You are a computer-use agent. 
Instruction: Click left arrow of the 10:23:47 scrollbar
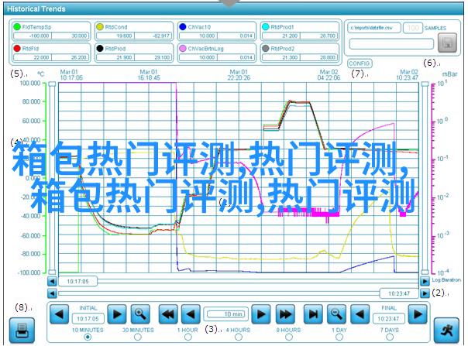click(52, 294)
